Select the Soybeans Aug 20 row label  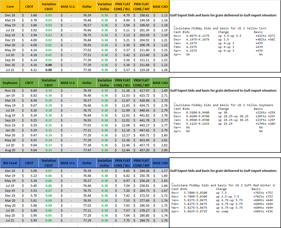pos(10,150)
